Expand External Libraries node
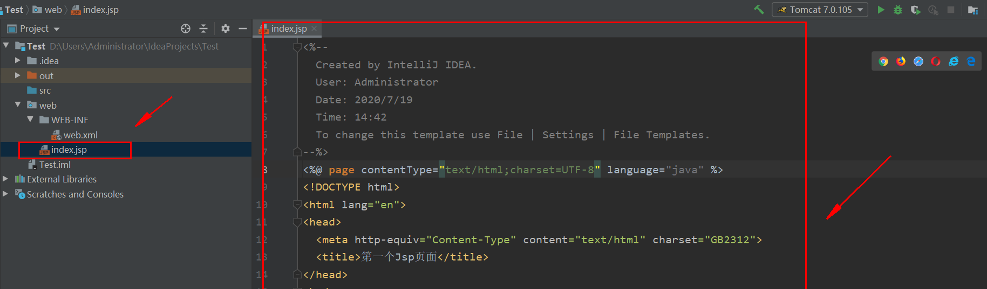This screenshot has width=987, height=289. (5, 179)
